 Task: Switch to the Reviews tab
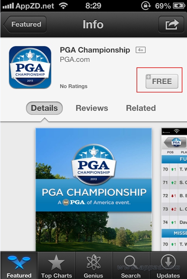[x=92, y=108]
